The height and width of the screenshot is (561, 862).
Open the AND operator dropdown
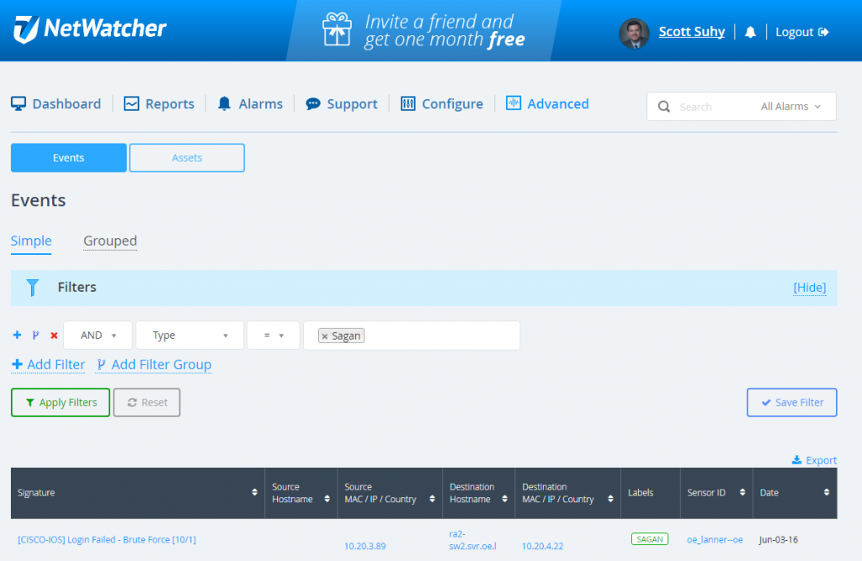coord(98,336)
